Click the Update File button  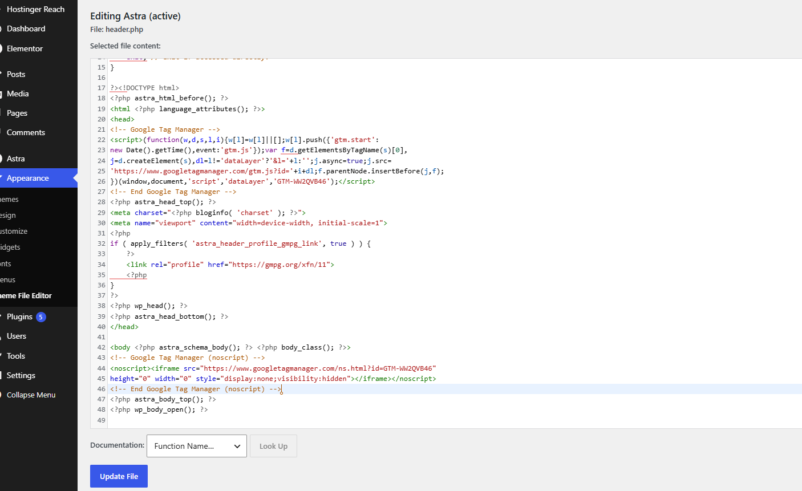coord(119,476)
